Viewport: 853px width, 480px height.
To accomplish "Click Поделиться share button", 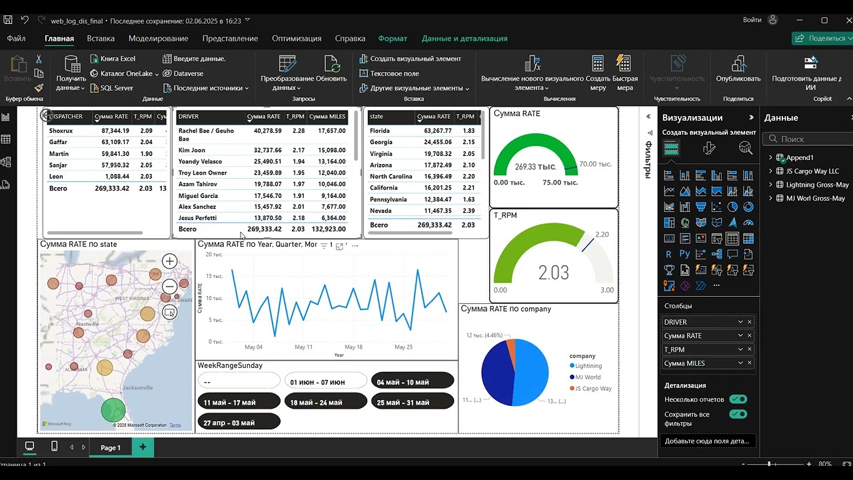I will pos(822,39).
